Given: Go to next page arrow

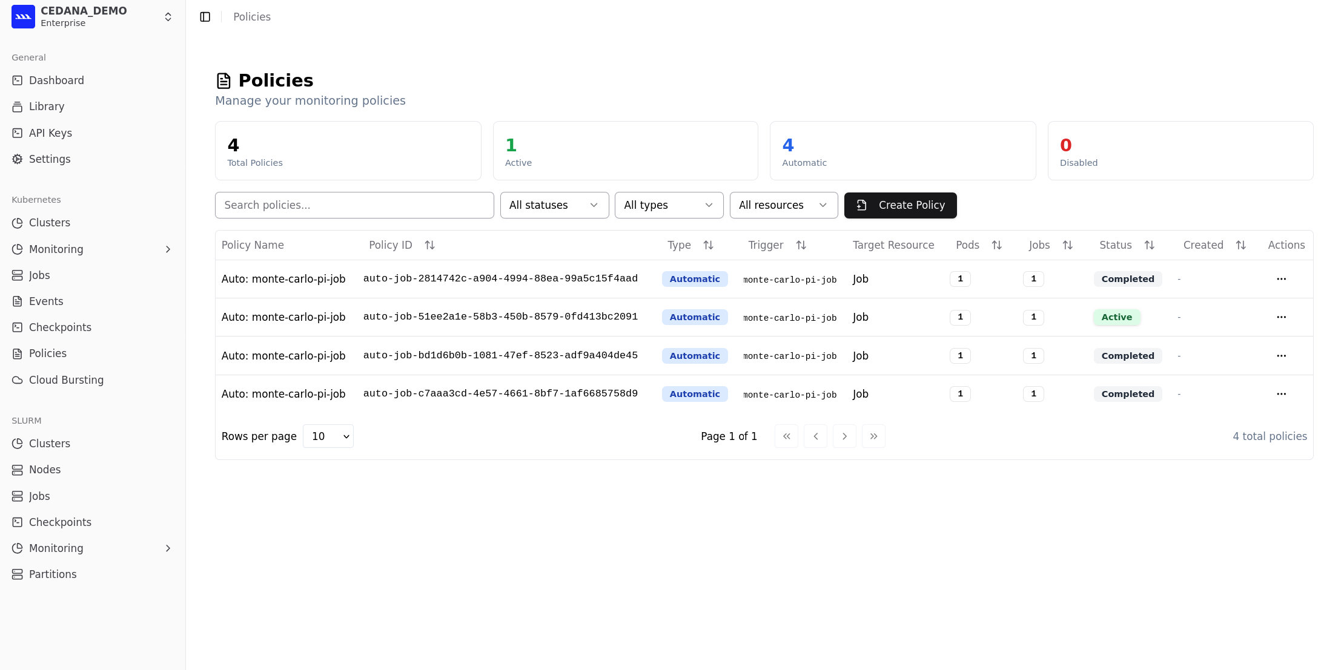Looking at the screenshot, I should coord(844,436).
